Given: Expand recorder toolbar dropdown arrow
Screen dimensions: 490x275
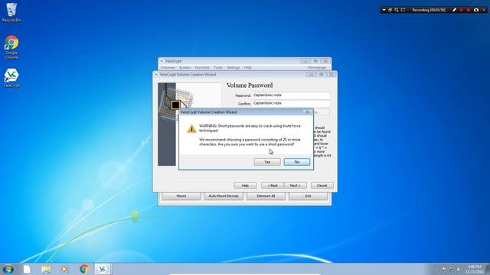Looking at the screenshot, I should [384, 10].
